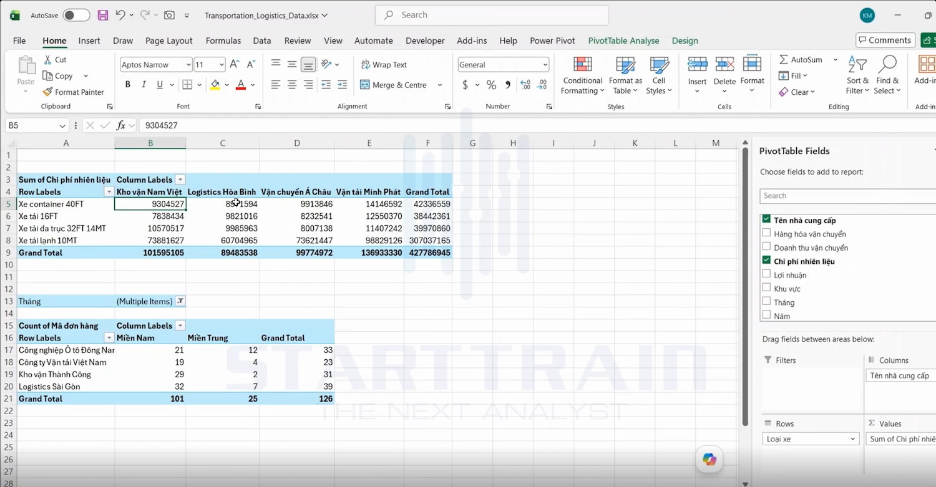Click the Save icon in the title bar
936x487 pixels.
[103, 15]
